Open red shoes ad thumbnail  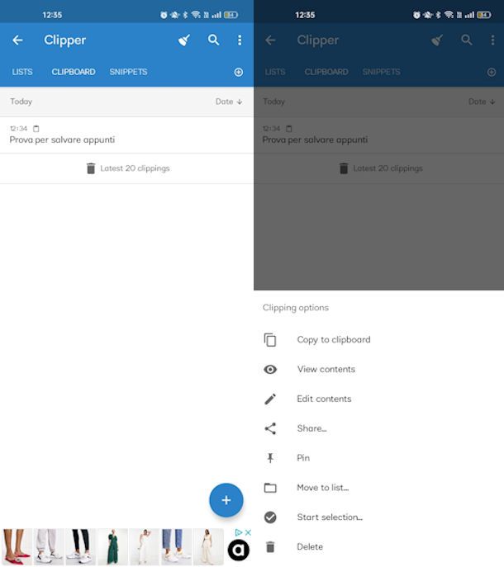click(17, 546)
